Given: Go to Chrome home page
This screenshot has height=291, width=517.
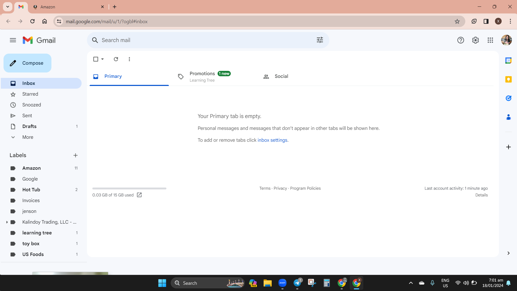Looking at the screenshot, I should [x=44, y=21].
